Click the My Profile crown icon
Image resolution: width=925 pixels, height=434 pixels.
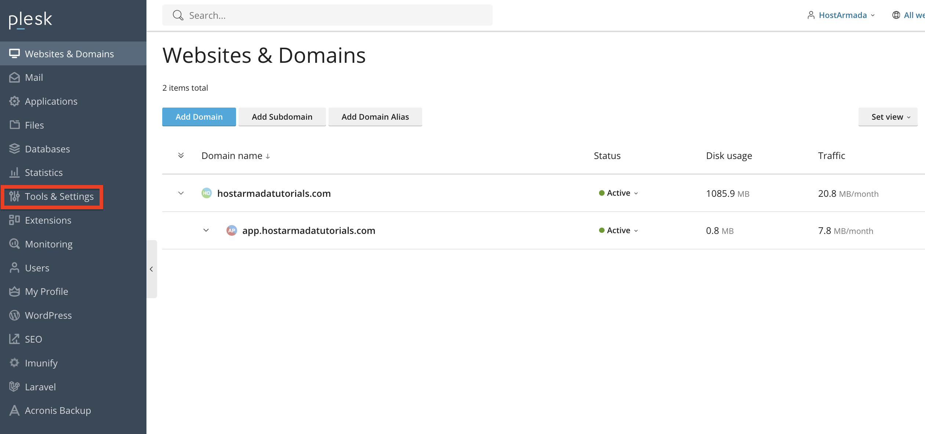(x=14, y=292)
